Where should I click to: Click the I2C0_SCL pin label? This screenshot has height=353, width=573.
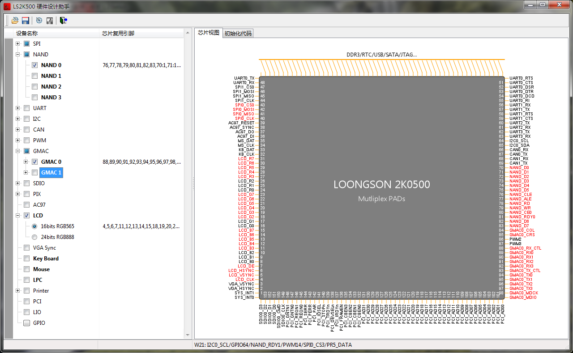point(519,141)
